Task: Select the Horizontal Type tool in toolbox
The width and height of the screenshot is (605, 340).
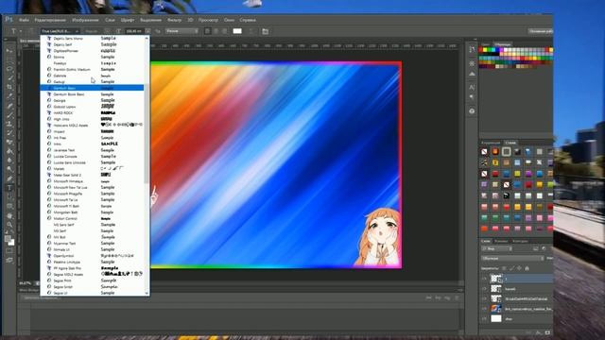Action: (9, 188)
